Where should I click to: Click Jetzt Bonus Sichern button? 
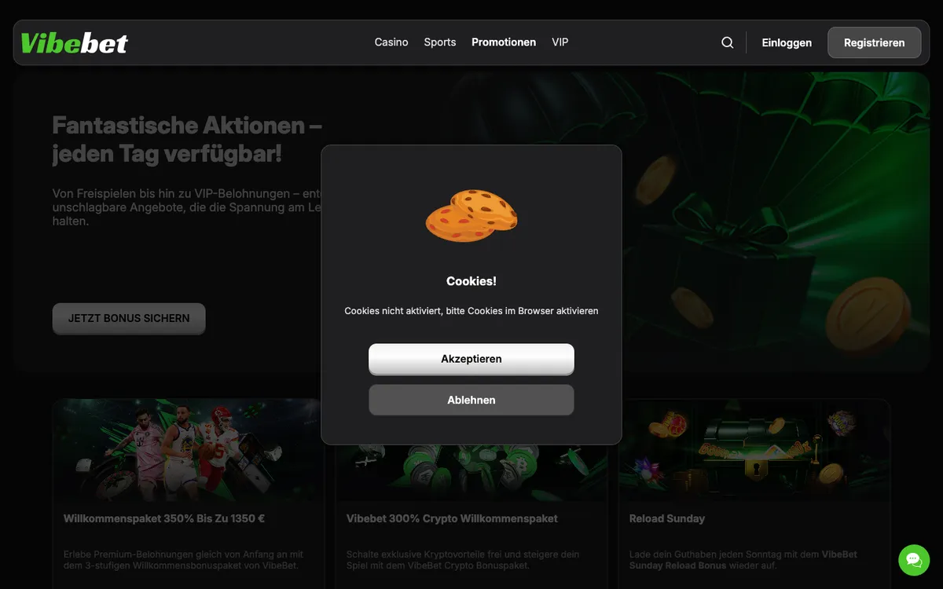[129, 318]
